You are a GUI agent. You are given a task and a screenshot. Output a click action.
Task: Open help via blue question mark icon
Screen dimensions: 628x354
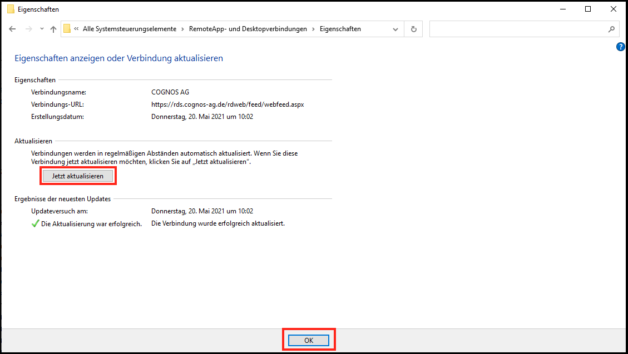tap(621, 47)
